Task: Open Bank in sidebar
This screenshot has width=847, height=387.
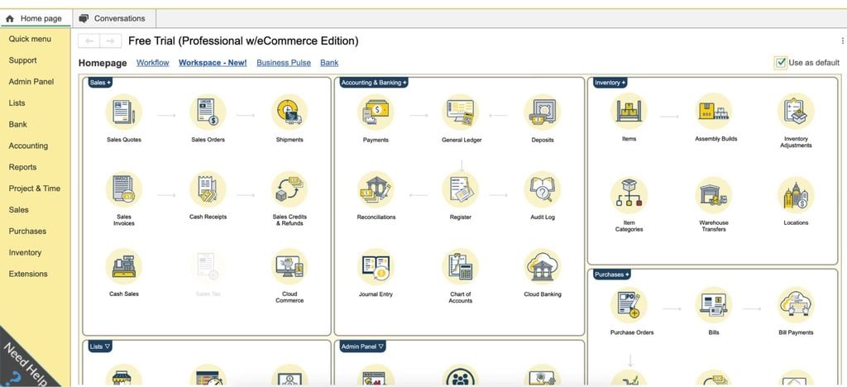Action: tap(18, 124)
